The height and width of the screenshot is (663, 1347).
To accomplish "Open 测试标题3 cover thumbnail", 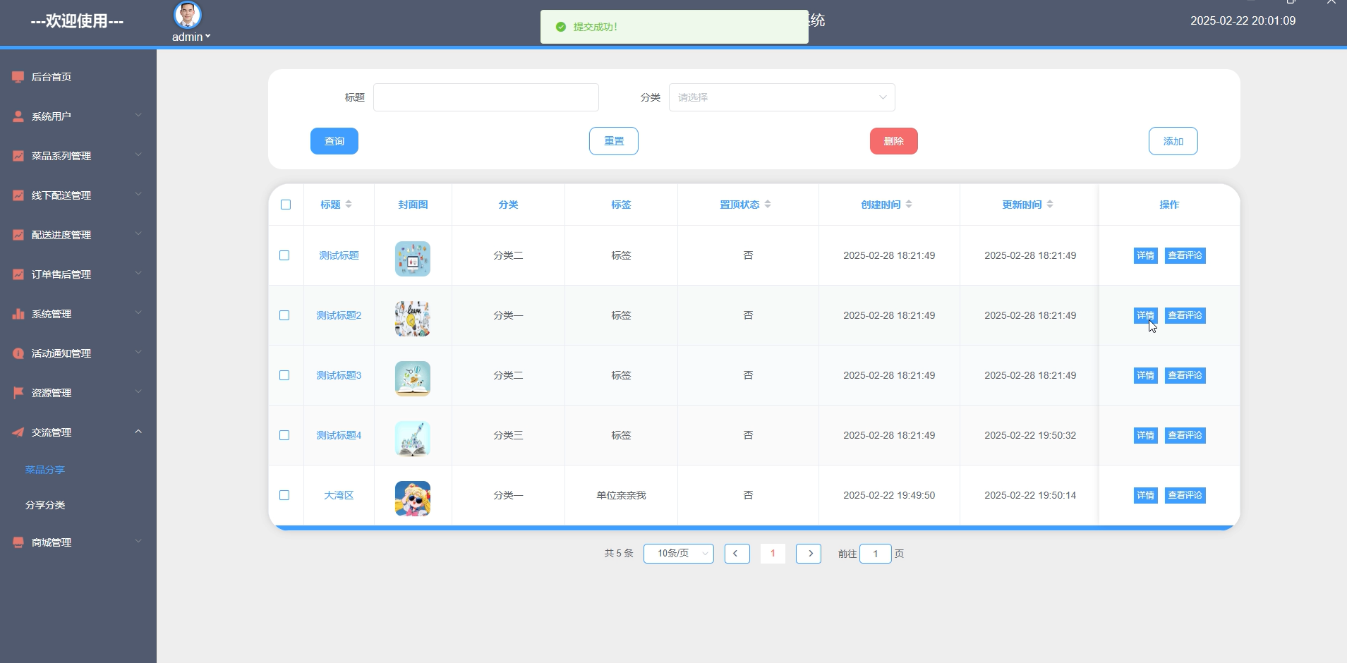I will 413,379.
